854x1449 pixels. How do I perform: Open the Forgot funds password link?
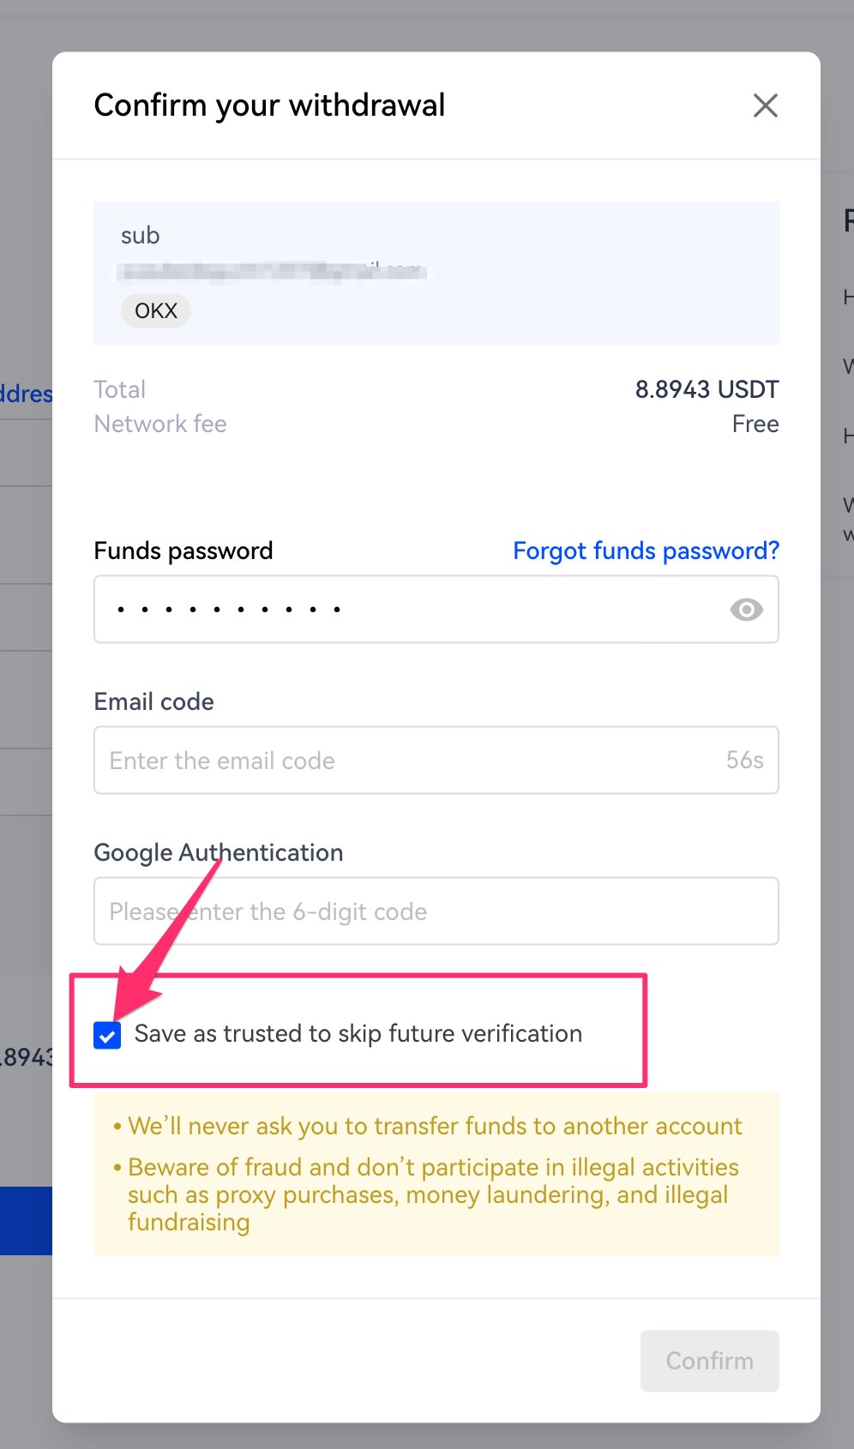646,550
